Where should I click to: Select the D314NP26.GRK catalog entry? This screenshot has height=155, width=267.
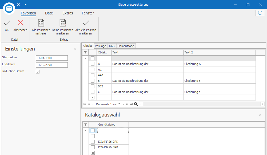point(113,142)
